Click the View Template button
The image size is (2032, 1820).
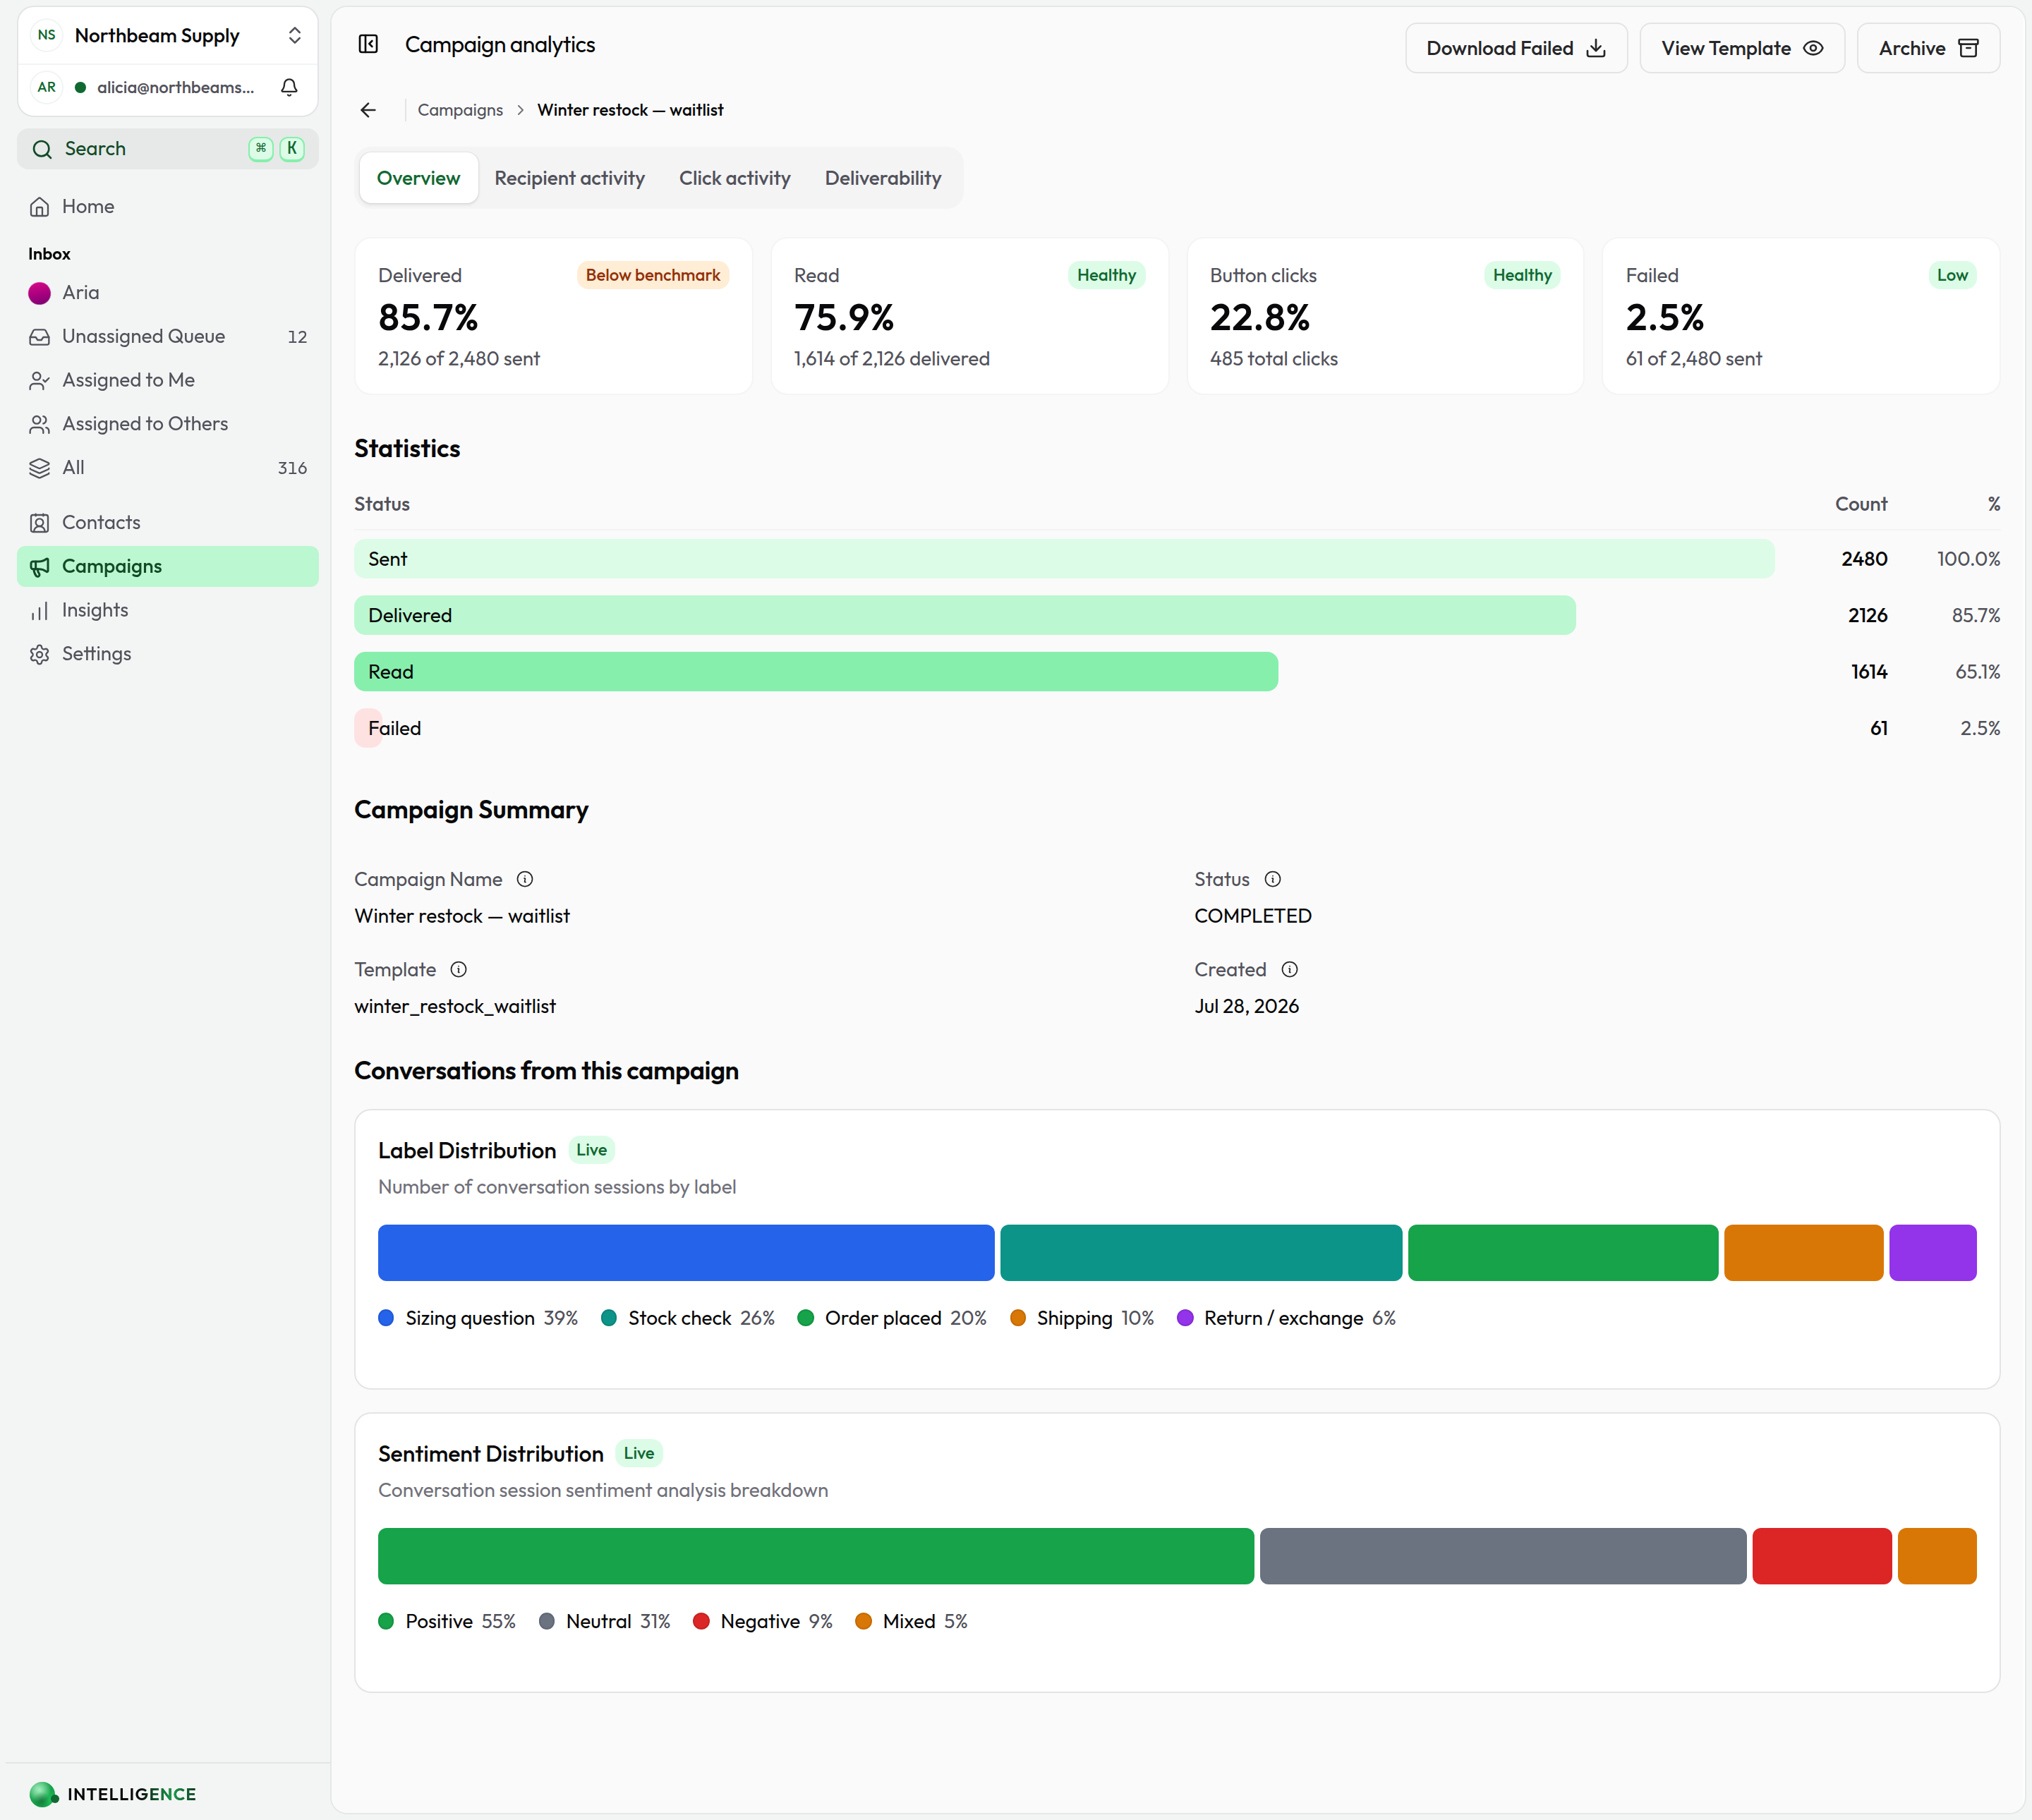pyautogui.click(x=1742, y=48)
